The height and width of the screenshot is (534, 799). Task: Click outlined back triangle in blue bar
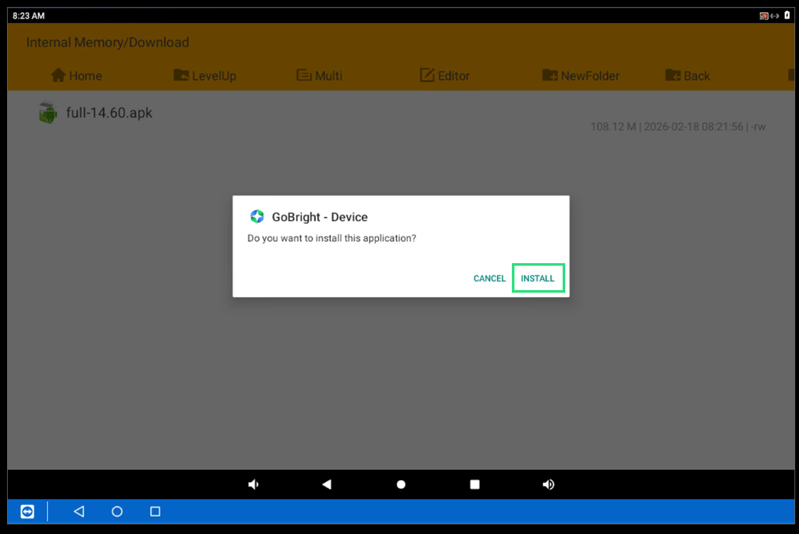coord(79,512)
